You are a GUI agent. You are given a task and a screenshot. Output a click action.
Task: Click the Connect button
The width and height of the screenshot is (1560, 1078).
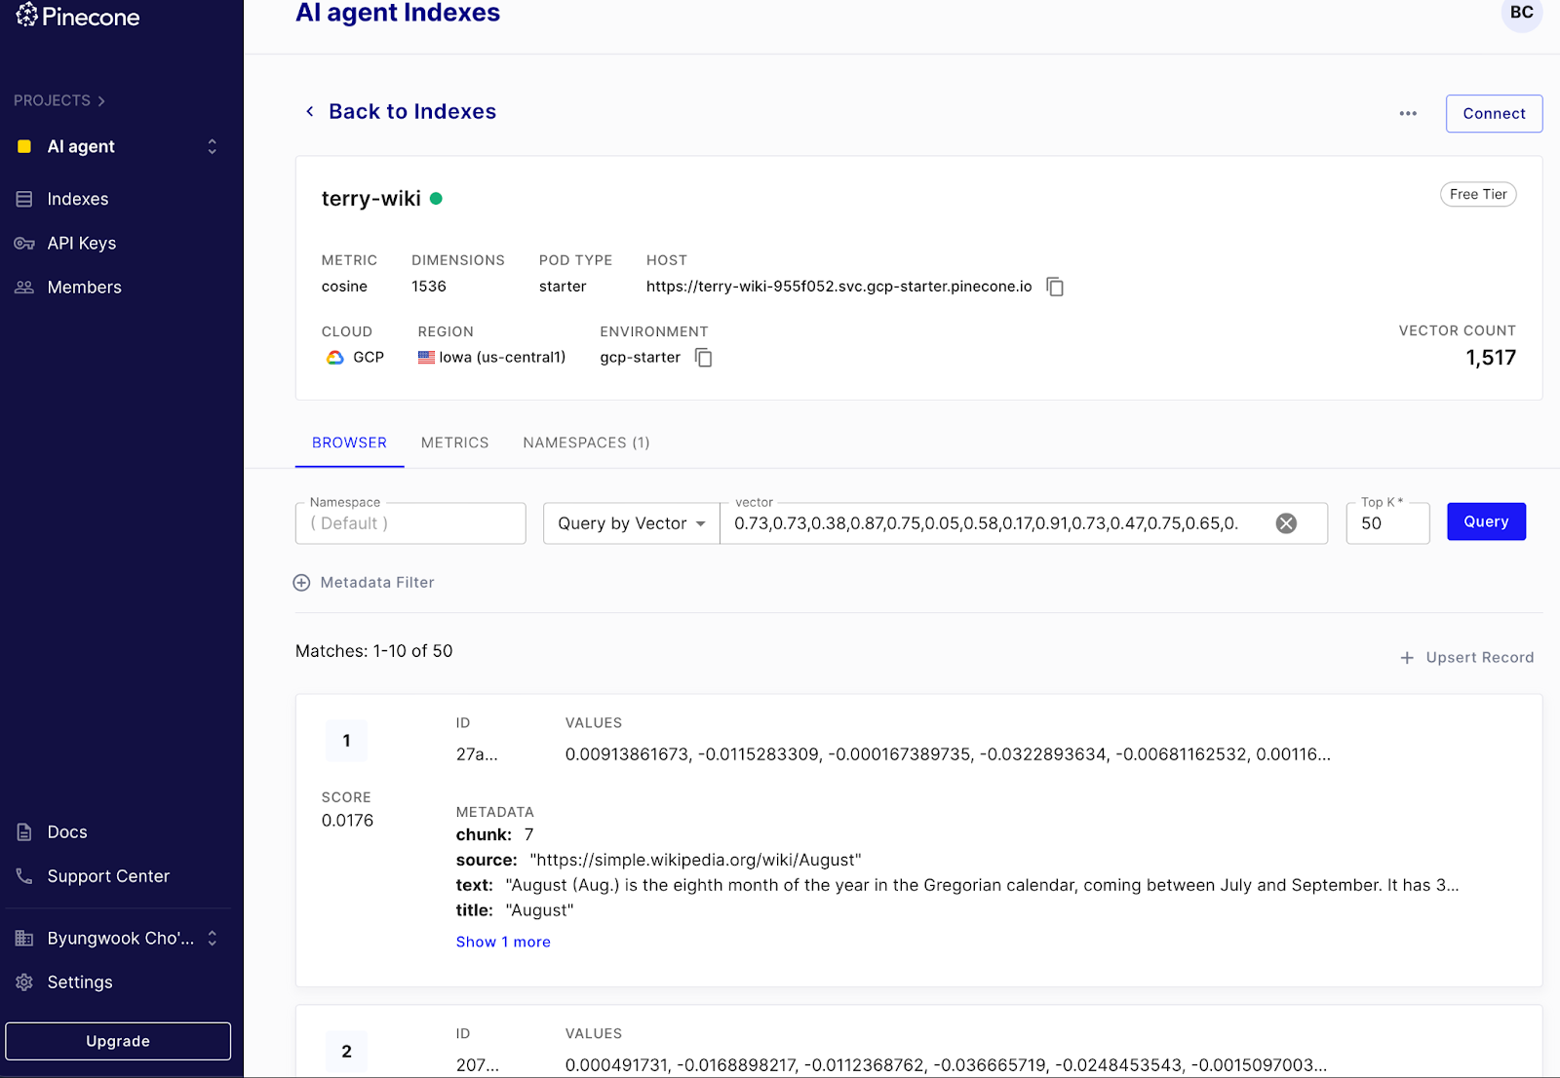coord(1494,113)
